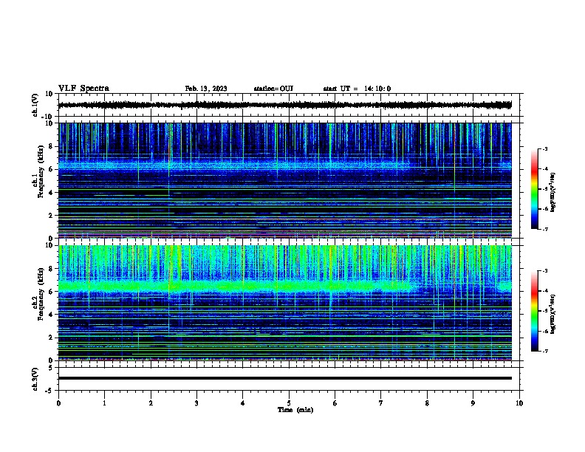Click the time axis tick label '10'
585x452 pixels.
(519, 403)
